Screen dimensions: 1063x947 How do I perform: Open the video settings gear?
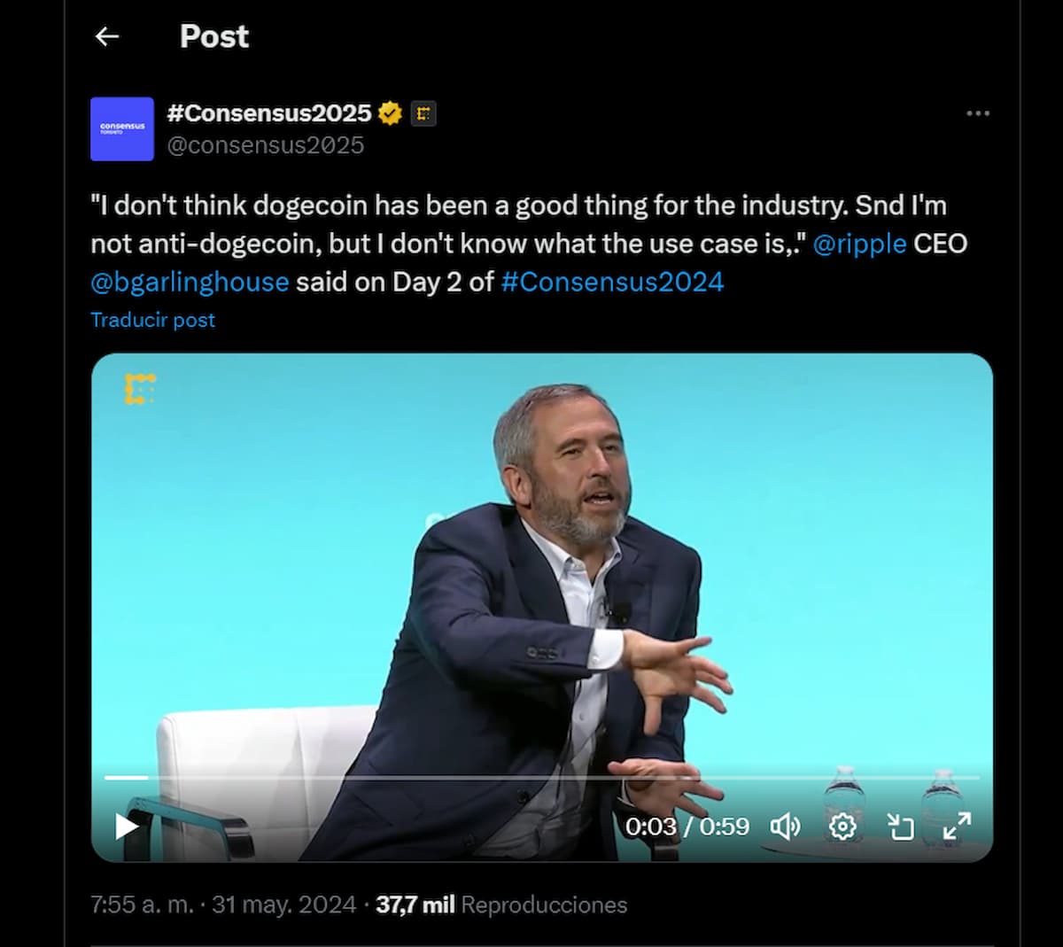[x=841, y=826]
